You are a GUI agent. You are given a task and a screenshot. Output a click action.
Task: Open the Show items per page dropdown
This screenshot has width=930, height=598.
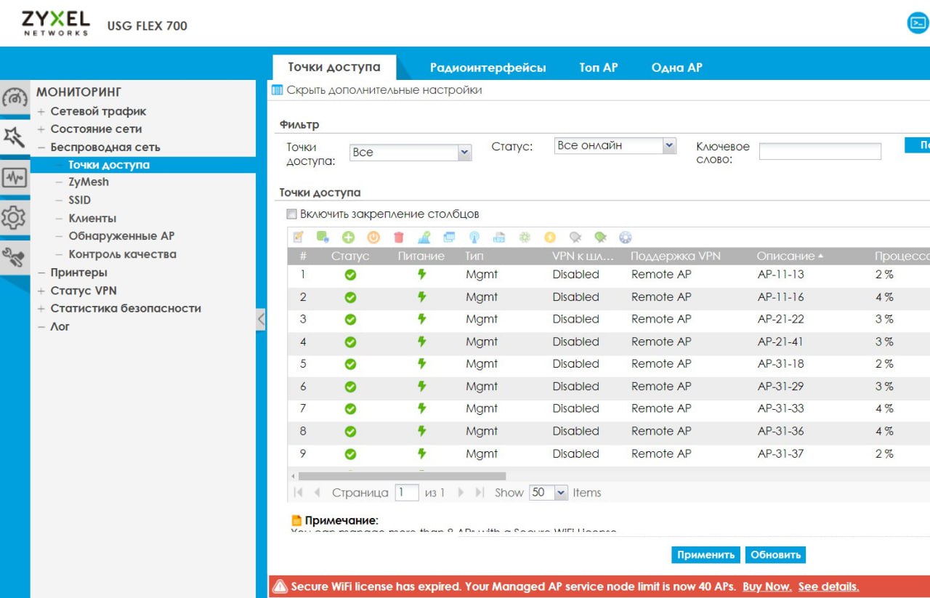point(549,493)
